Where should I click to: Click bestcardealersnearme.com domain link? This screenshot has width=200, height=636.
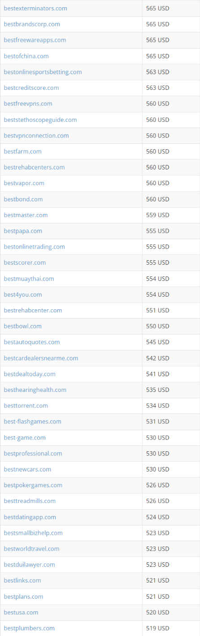coord(41,358)
